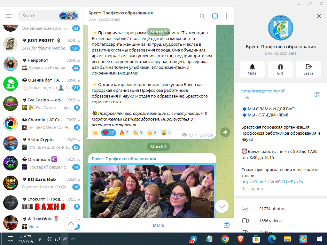Open the BH Earn Hub chat
327x245 pixels.
click(42, 183)
